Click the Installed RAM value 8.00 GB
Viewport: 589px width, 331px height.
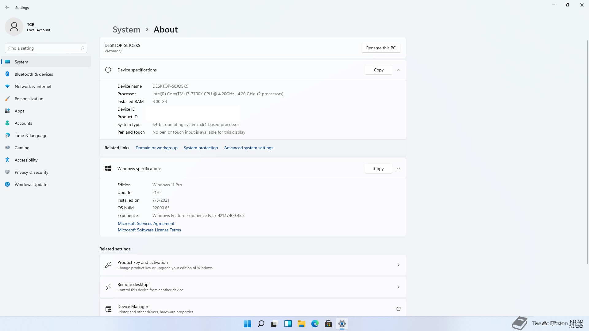tap(160, 101)
